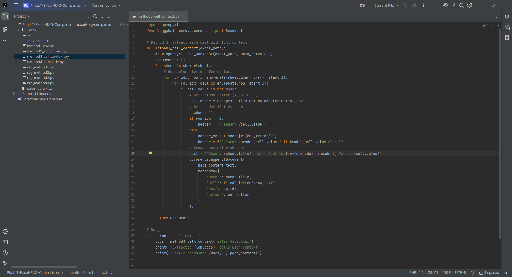The width and height of the screenshot is (512, 277).
Task: Open the Current File run configuration dropdown
Action: (x=386, y=5)
